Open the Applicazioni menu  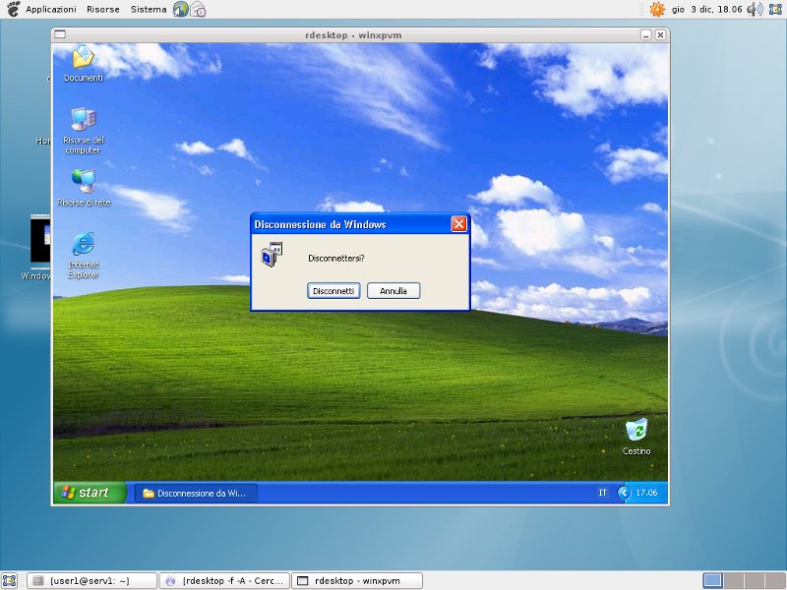coord(51,9)
